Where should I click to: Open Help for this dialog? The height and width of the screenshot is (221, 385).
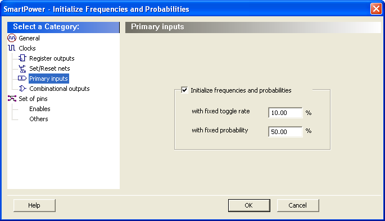pyautogui.click(x=34, y=205)
